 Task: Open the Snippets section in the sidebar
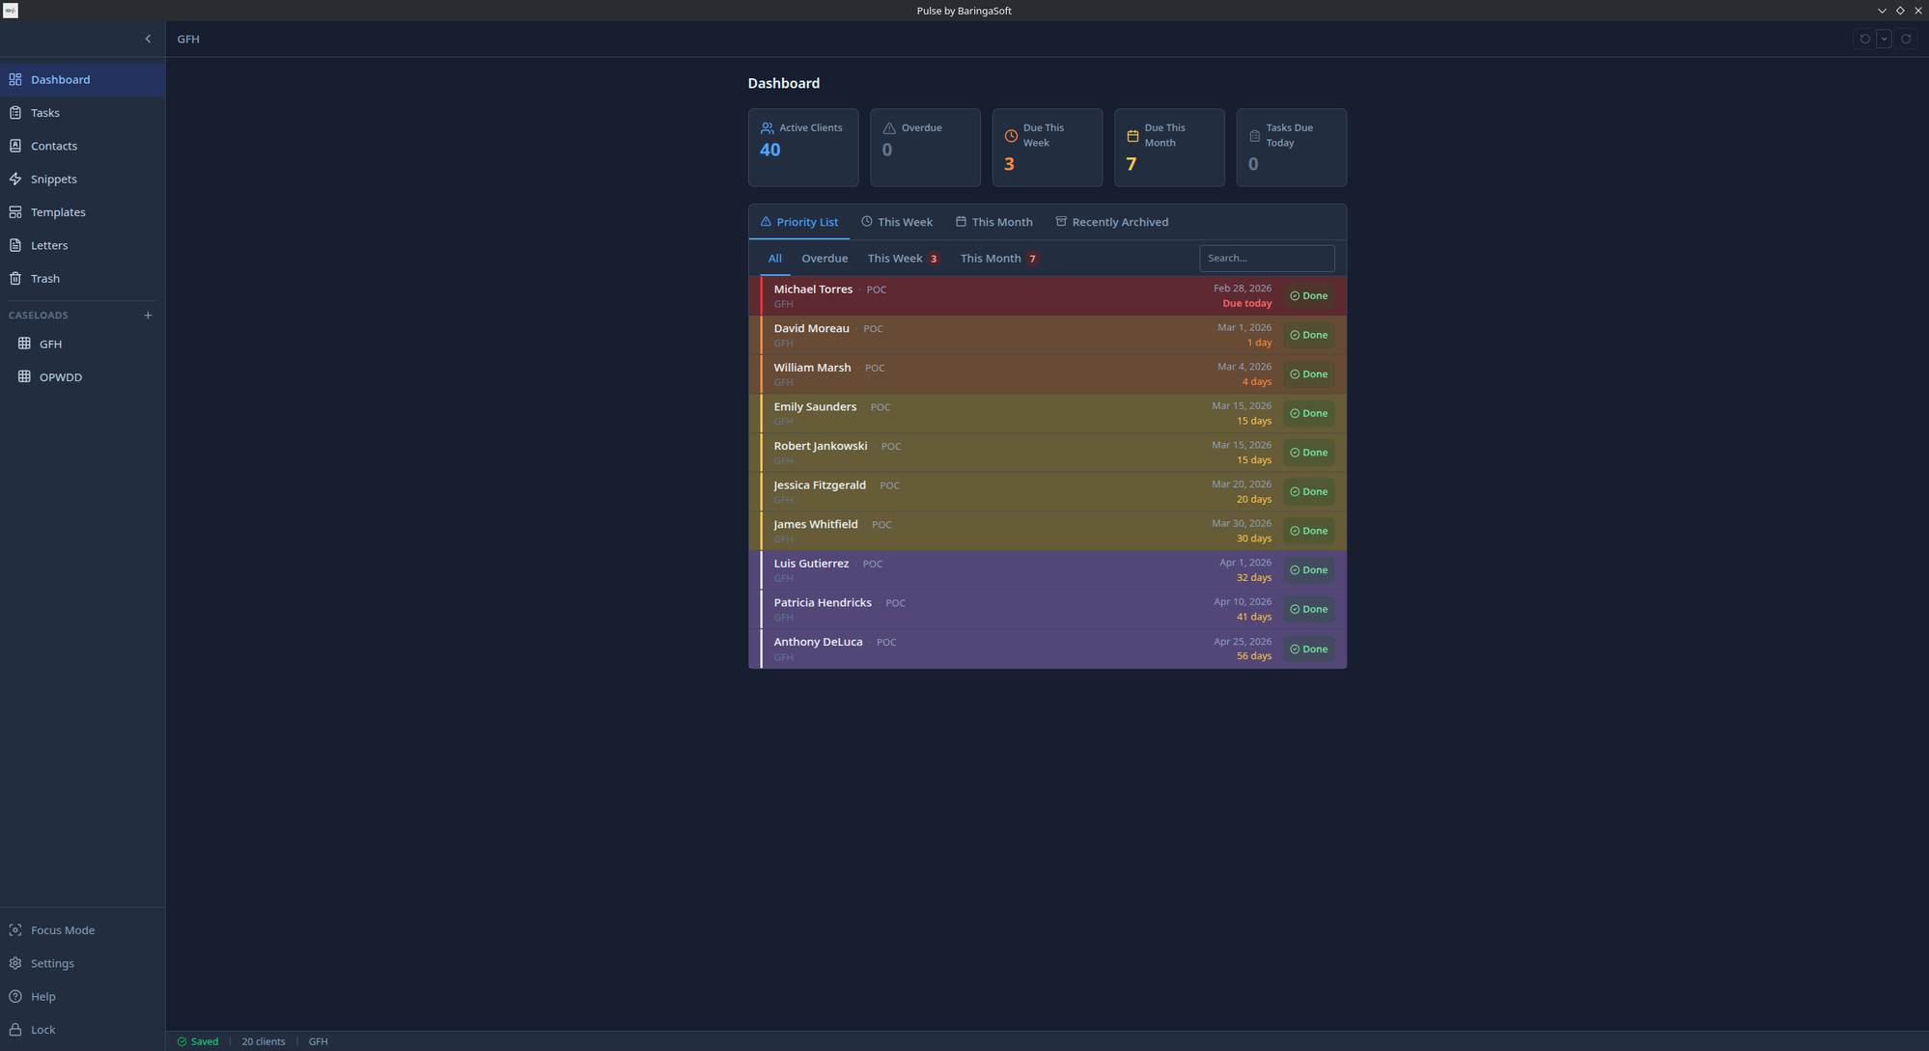[x=53, y=179]
